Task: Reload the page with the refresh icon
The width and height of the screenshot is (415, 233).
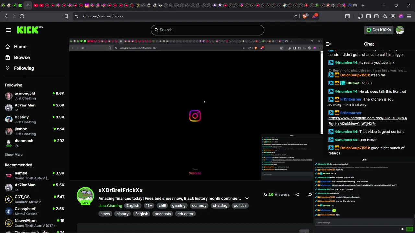Action: coord(22,16)
